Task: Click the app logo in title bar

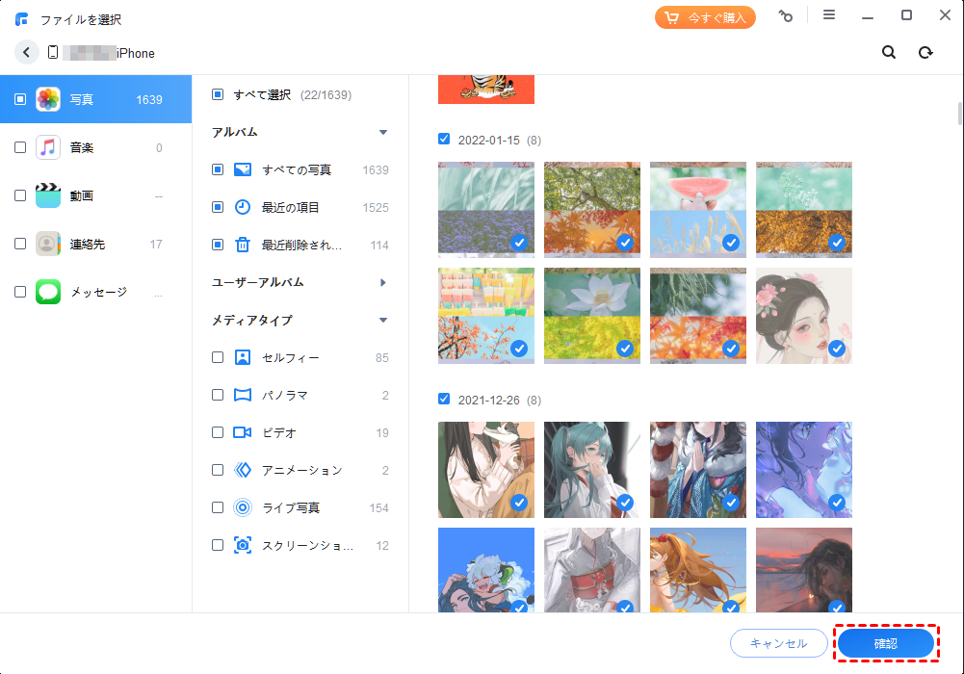Action: 21,19
